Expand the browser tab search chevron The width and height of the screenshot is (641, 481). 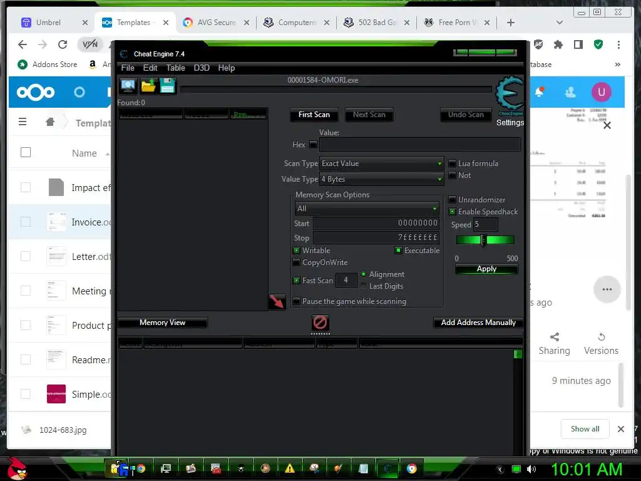click(560, 23)
